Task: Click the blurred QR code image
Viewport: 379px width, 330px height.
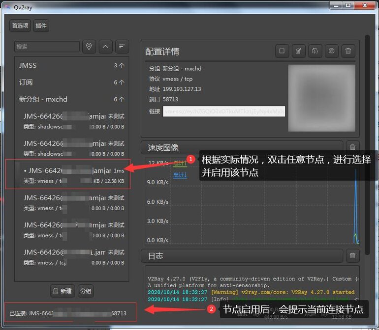Action: click(x=322, y=98)
